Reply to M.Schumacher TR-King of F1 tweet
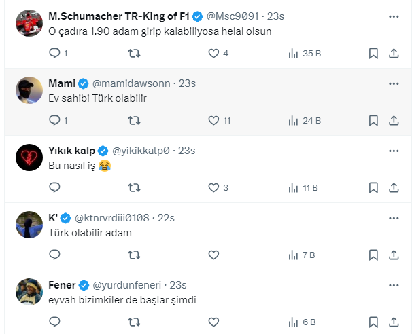412x334 pixels. click(55, 53)
